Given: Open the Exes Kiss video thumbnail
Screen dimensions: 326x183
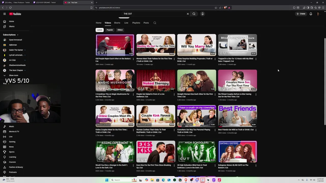Looking at the screenshot, I should pos(156,152).
